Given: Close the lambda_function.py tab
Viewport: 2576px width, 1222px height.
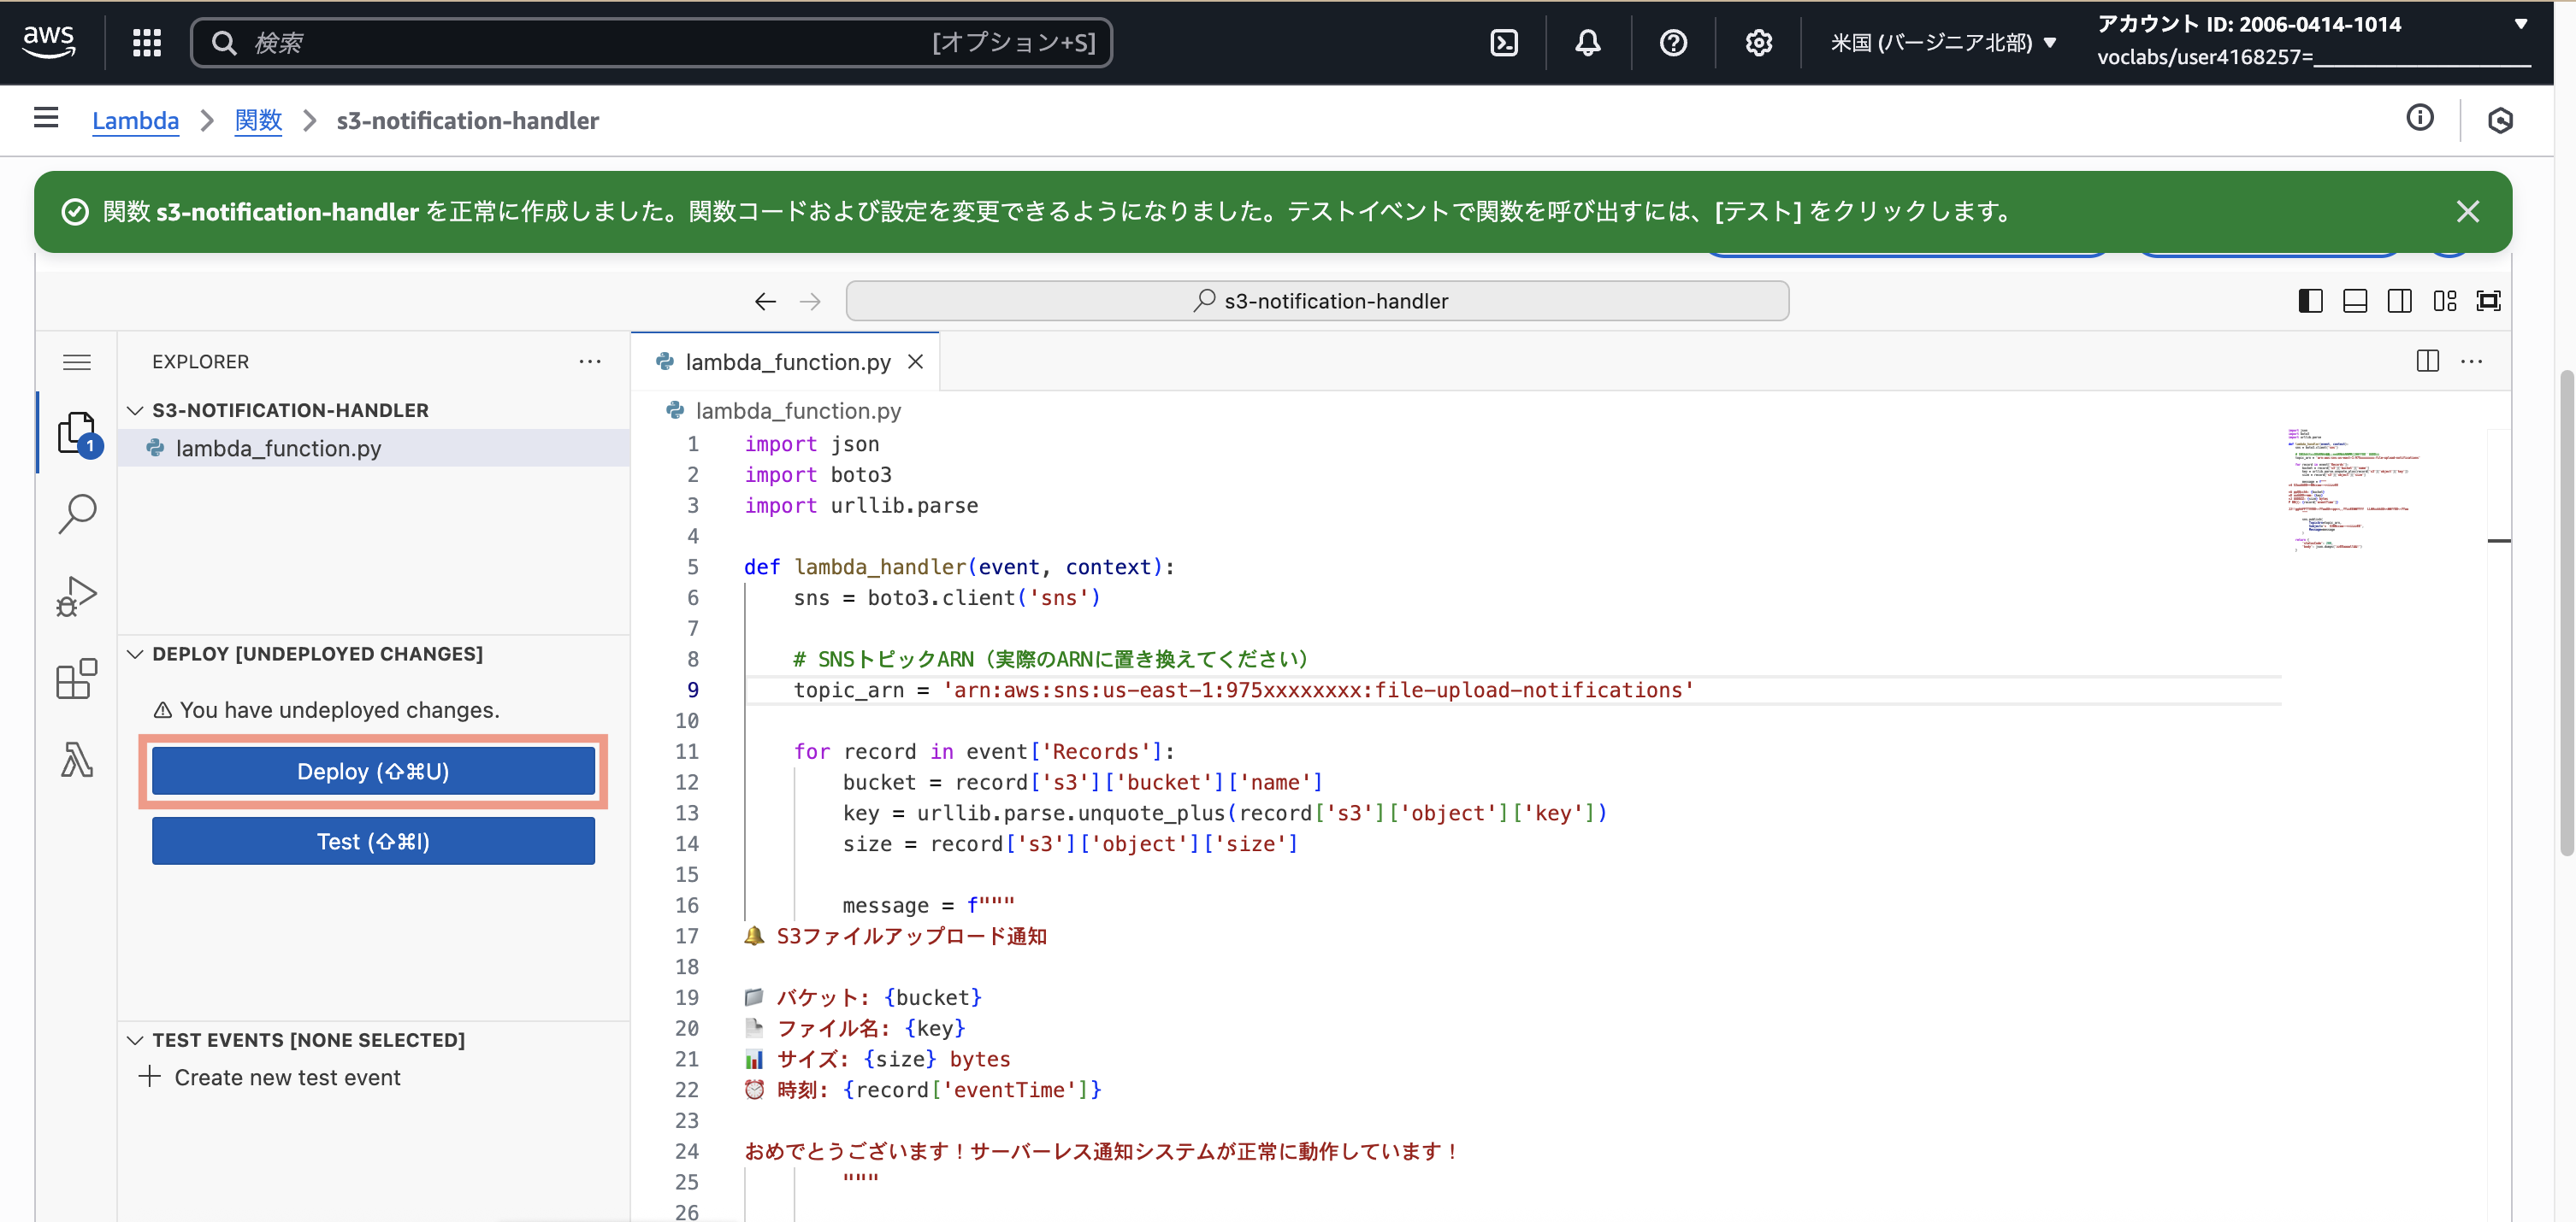Looking at the screenshot, I should click(915, 361).
